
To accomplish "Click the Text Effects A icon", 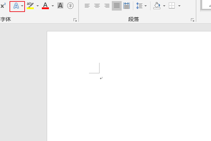I will pyautogui.click(x=16, y=6).
